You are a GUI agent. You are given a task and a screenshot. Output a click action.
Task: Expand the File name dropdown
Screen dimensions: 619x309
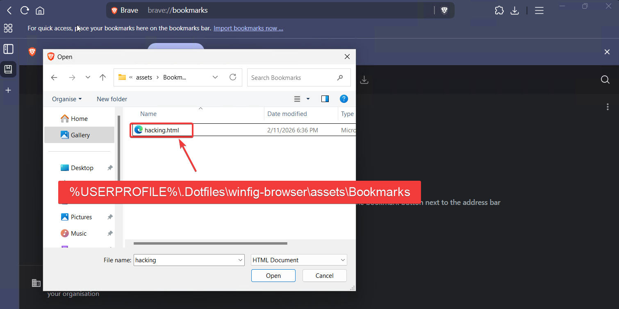(x=241, y=260)
